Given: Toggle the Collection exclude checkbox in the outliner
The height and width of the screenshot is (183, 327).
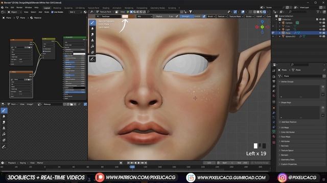Looking at the screenshot, I should point(317,19).
